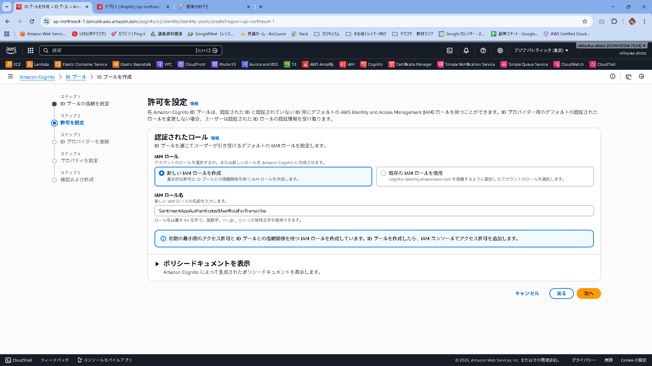Open Lambda shortcut in favorites bar
Image resolution: width=652 pixels, height=366 pixels.
point(38,64)
